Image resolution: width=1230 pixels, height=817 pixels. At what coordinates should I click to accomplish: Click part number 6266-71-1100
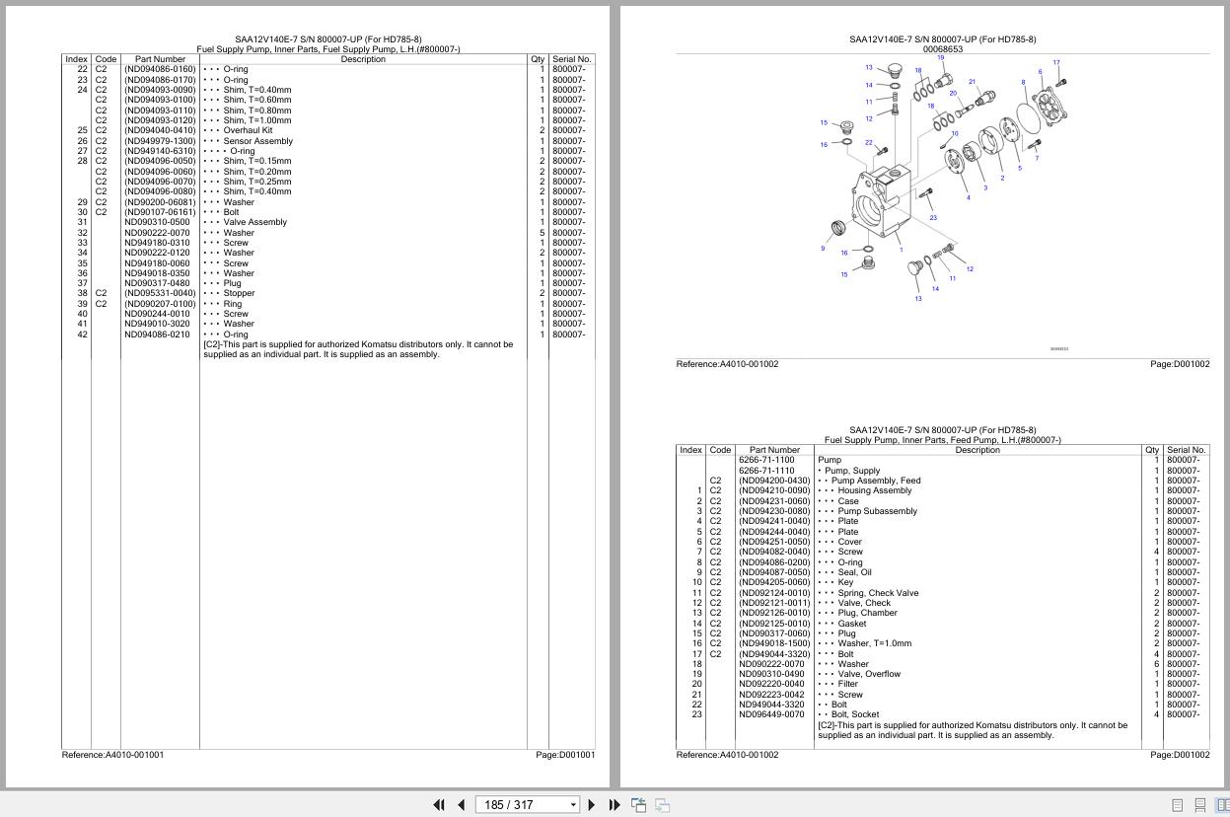point(766,460)
